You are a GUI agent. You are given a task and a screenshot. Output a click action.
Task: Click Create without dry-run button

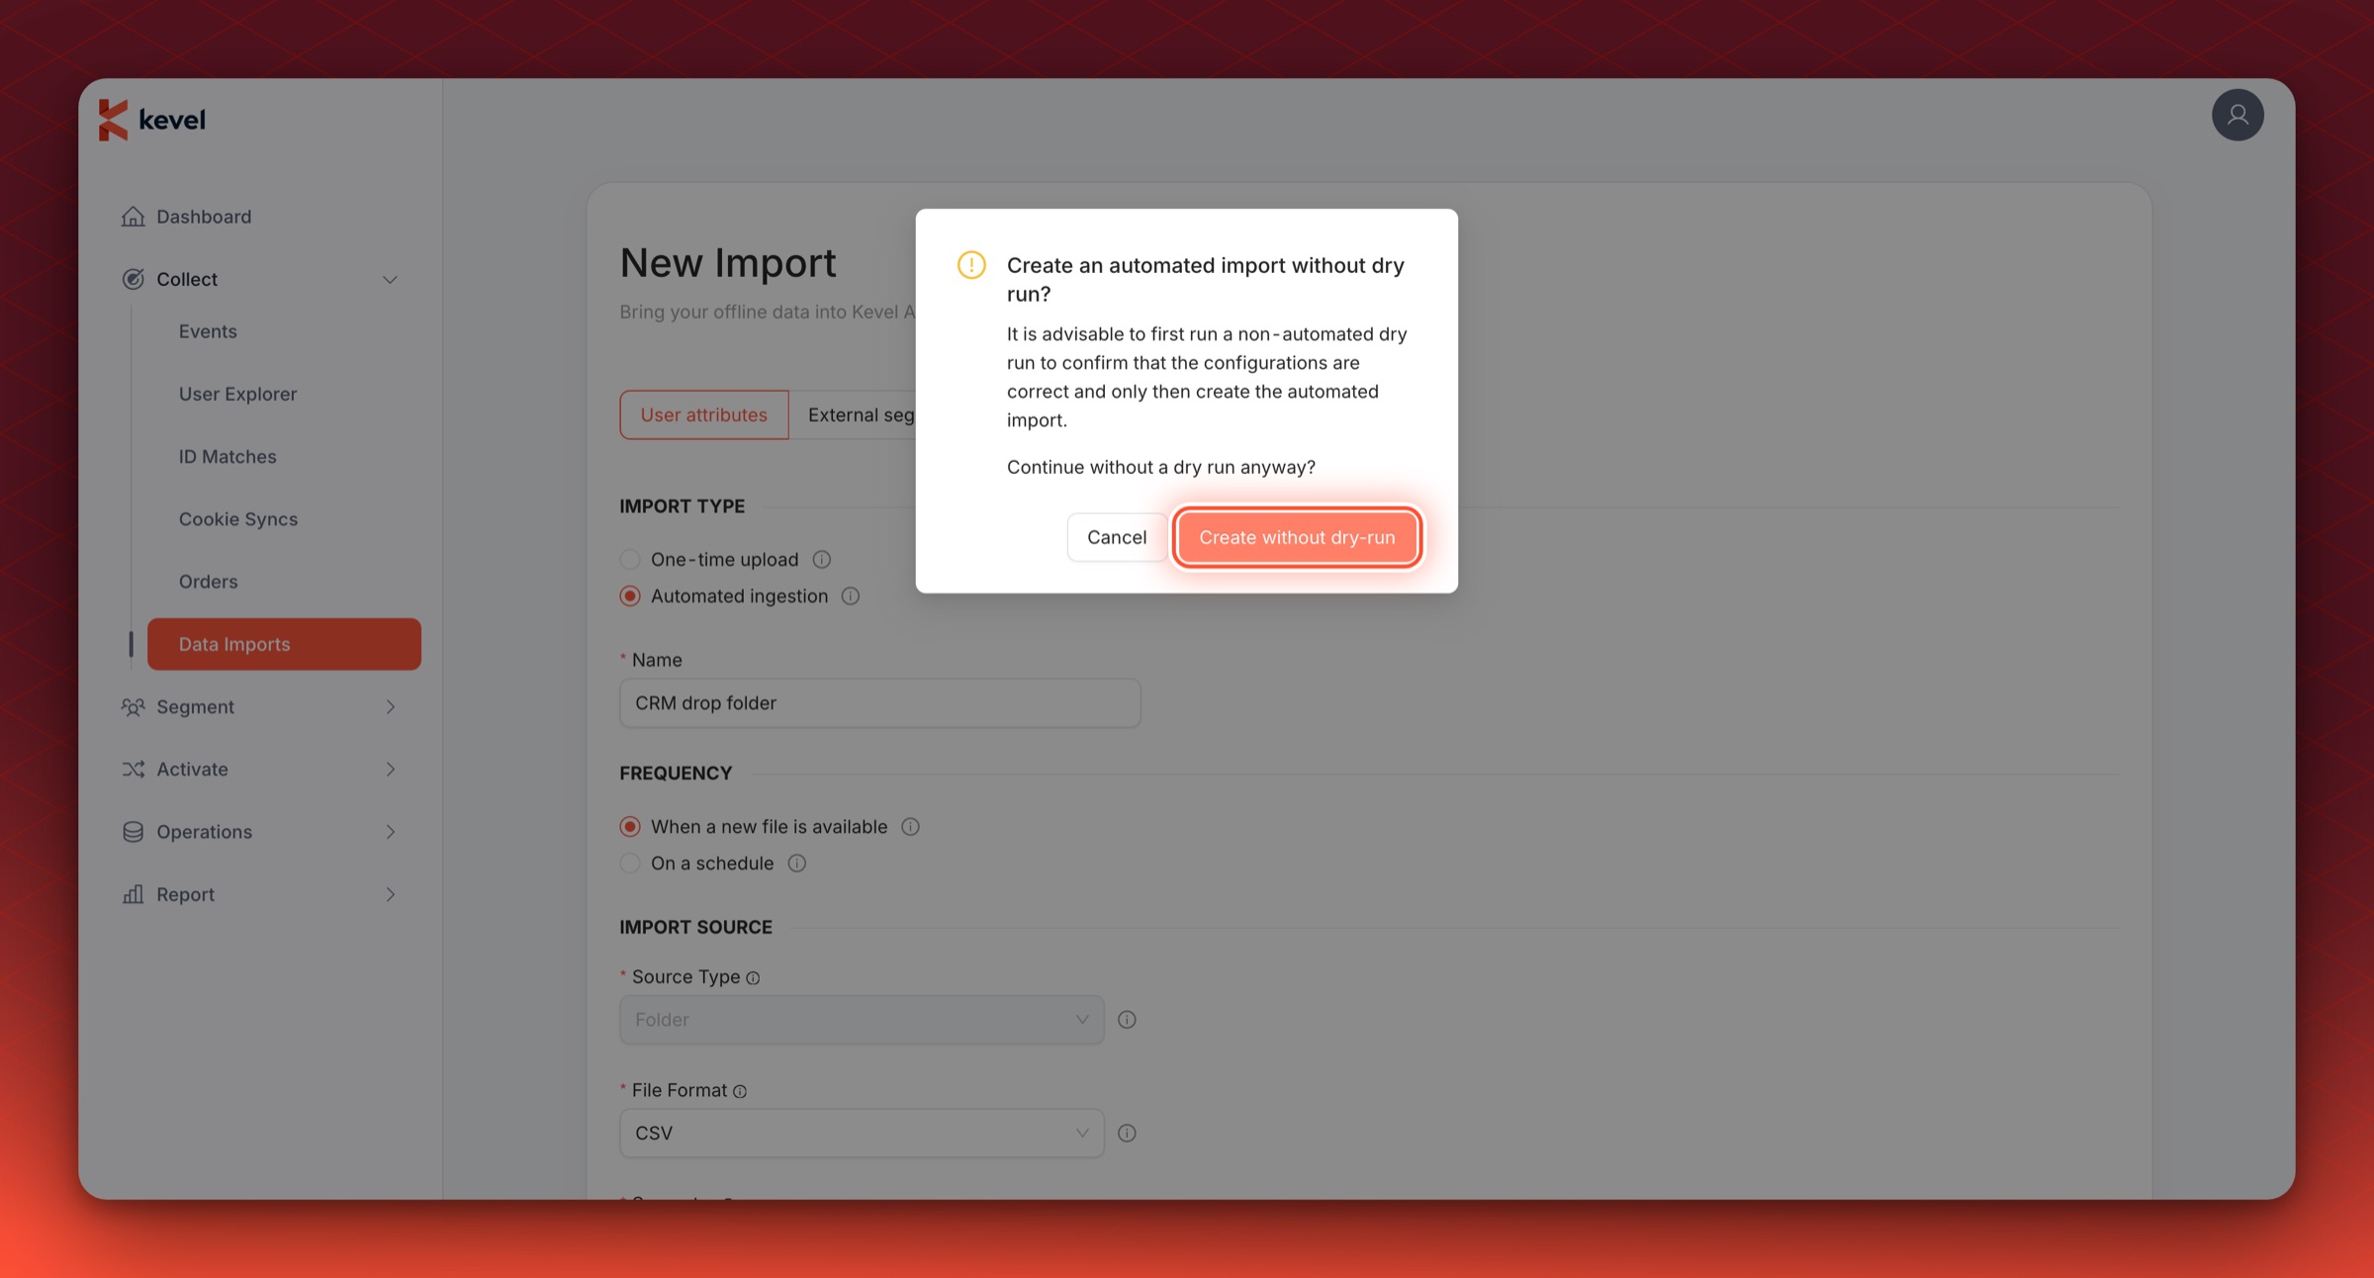[1297, 537]
